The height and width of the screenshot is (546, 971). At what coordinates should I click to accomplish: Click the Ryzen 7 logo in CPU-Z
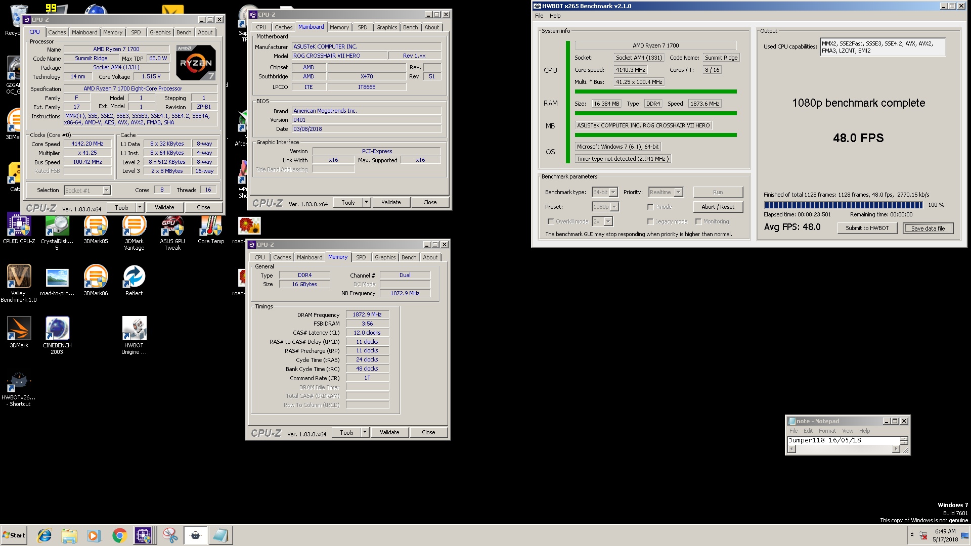pos(196,63)
